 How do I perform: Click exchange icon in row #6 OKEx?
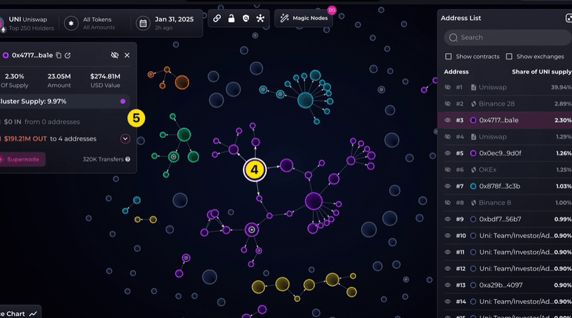(473, 170)
